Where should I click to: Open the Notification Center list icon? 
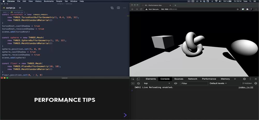255,1
